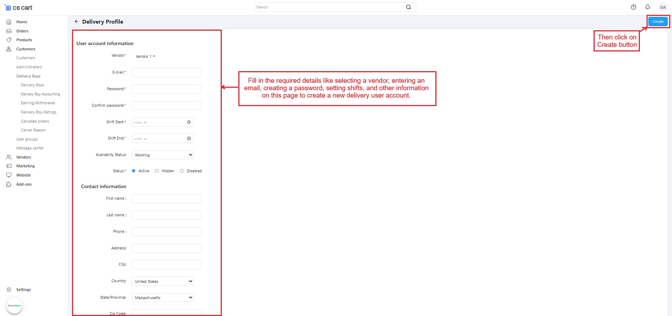Open Delivery Boy Accounting in sidebar
This screenshot has width=672, height=316.
click(x=40, y=94)
